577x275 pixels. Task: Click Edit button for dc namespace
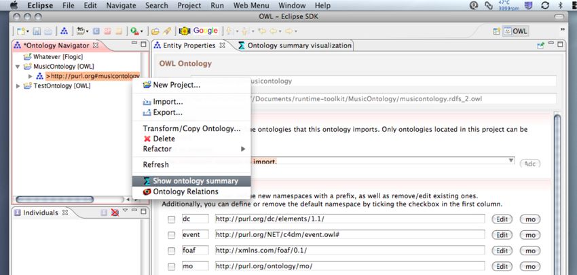[x=502, y=219]
